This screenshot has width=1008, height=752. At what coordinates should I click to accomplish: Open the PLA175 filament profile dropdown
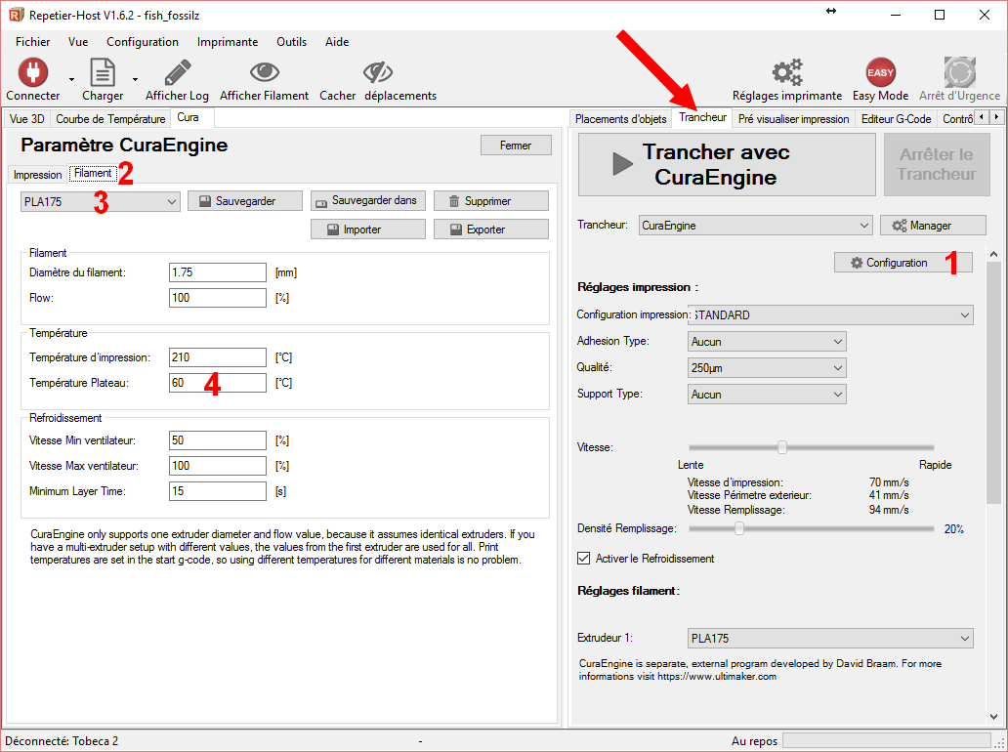click(100, 201)
